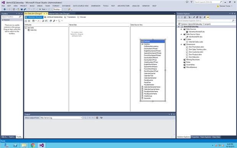Open File Explorer from the taskbar
Image resolution: width=237 pixels, height=148 pixels.
click(x=24, y=145)
